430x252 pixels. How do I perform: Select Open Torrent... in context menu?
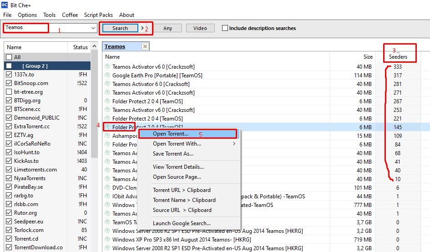pos(188,134)
